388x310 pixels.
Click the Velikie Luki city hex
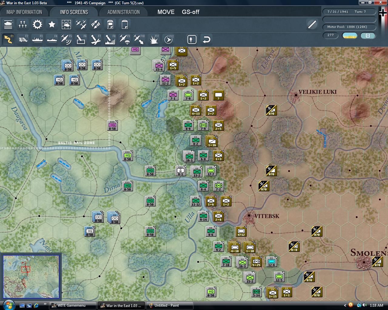click(296, 95)
